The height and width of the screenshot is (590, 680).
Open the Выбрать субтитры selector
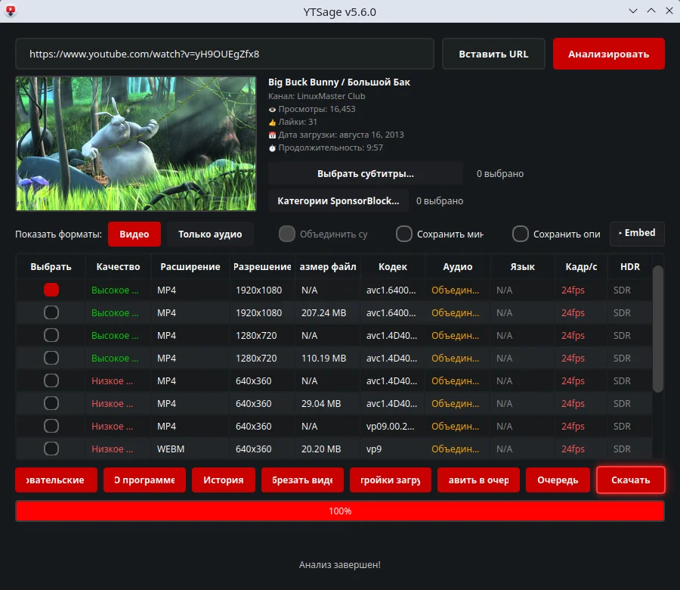(x=365, y=174)
